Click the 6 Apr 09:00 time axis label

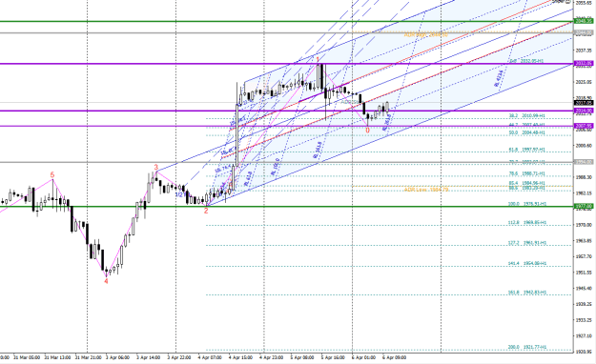click(394, 357)
